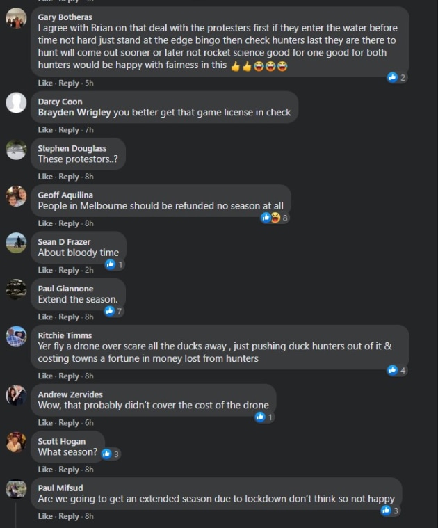This screenshot has width=438, height=528.
Task: Click the Scott Hogan name link
Action: [62, 441]
